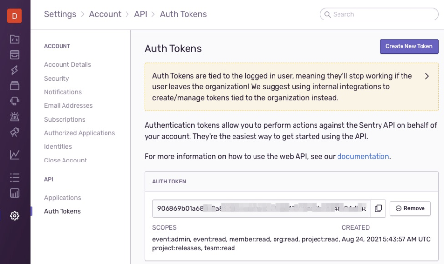Open Stats via the bar chart icon
The height and width of the screenshot is (264, 444).
pyautogui.click(x=15, y=193)
